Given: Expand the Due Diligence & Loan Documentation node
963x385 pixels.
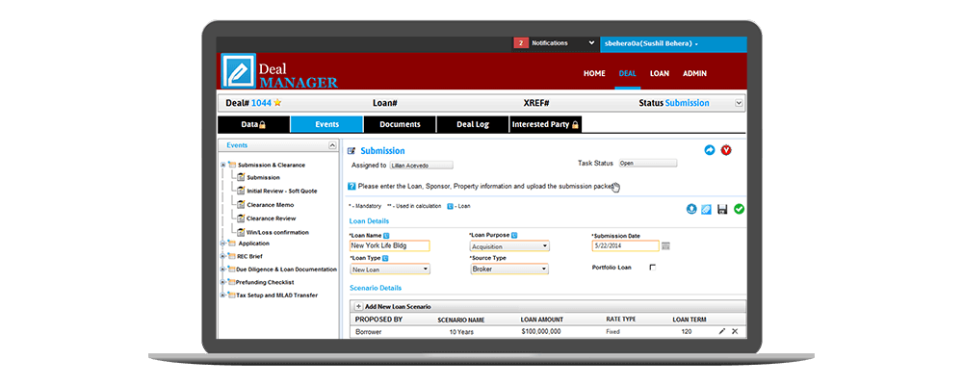Looking at the screenshot, I should (223, 269).
